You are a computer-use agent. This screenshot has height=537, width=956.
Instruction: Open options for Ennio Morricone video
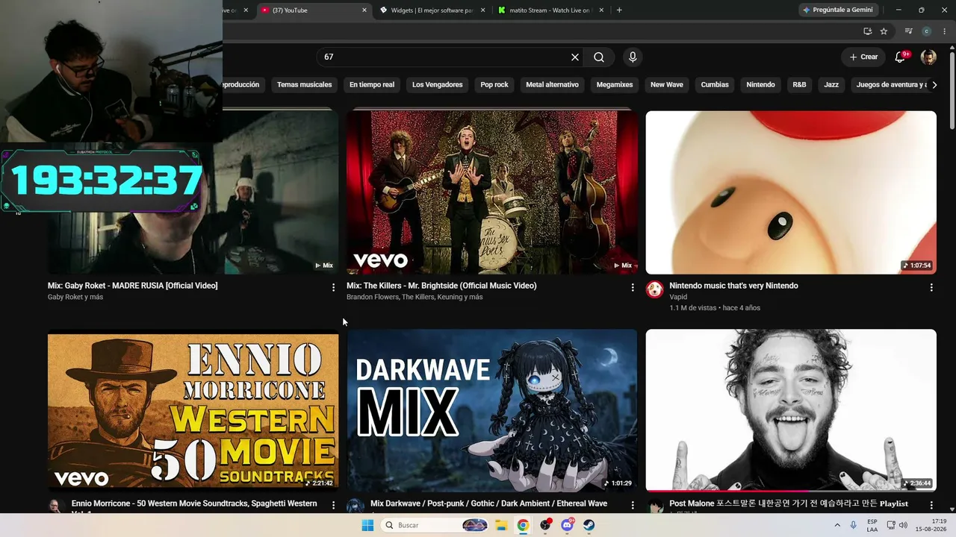tap(333, 505)
